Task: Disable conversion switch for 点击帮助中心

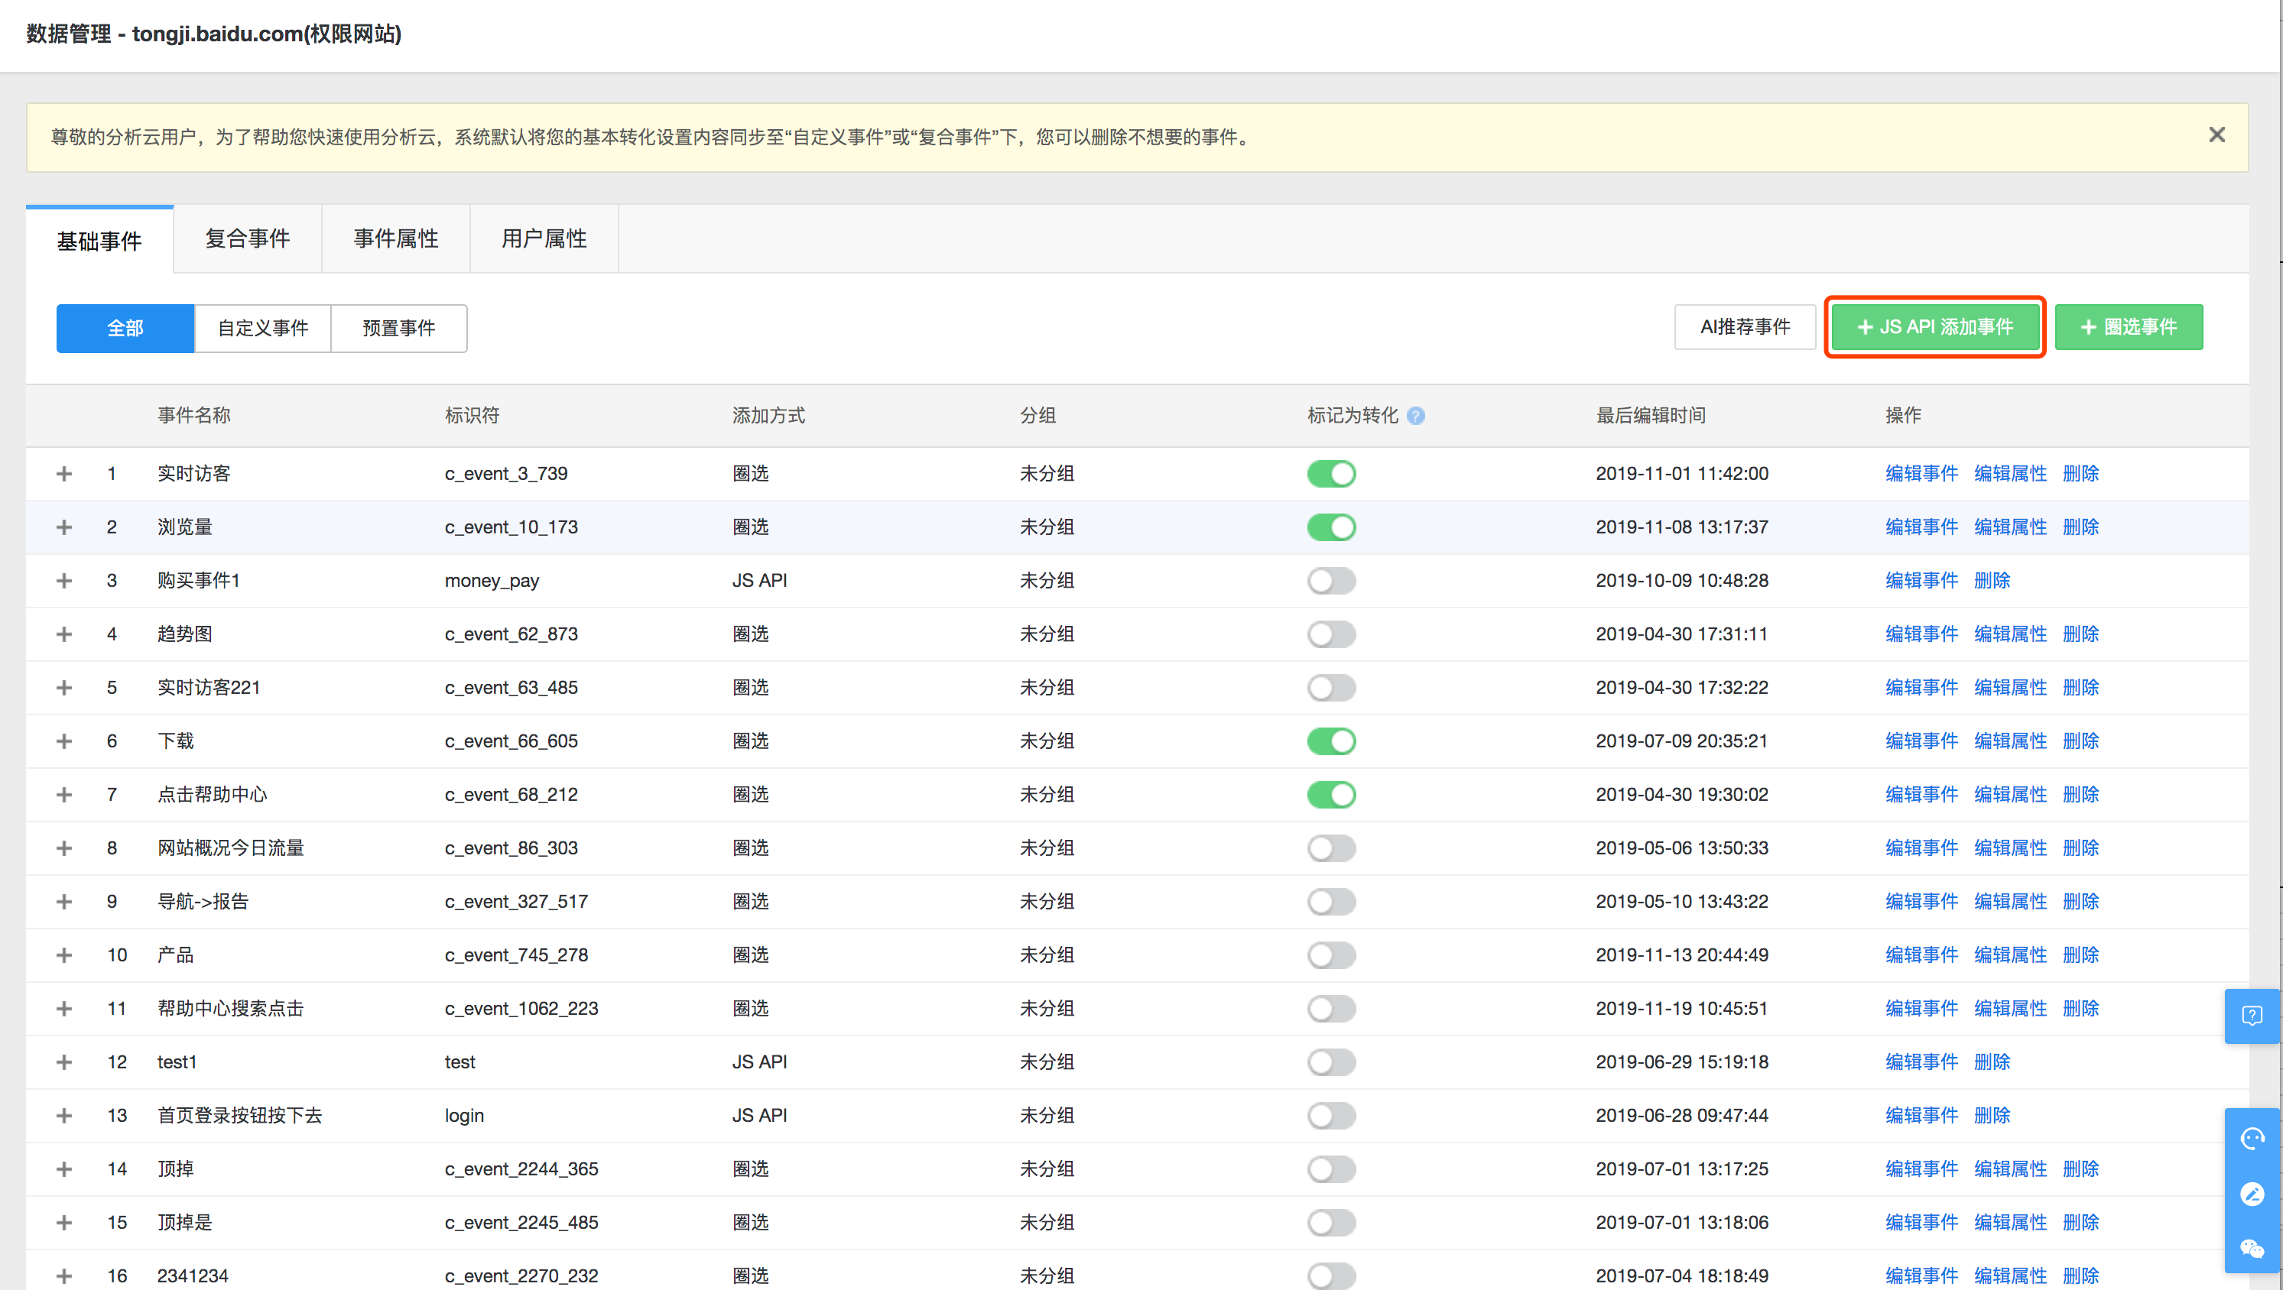Action: coord(1331,795)
